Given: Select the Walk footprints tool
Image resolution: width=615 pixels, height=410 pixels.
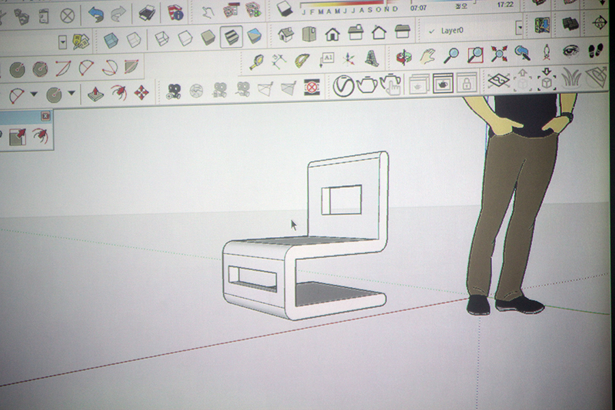Looking at the screenshot, I should (x=596, y=51).
